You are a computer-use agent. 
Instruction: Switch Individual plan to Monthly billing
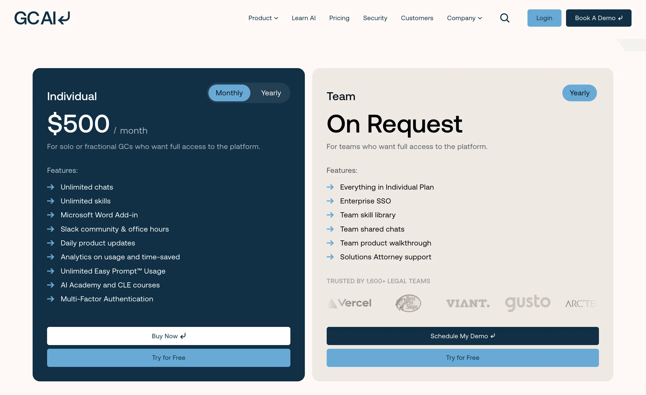pyautogui.click(x=229, y=93)
